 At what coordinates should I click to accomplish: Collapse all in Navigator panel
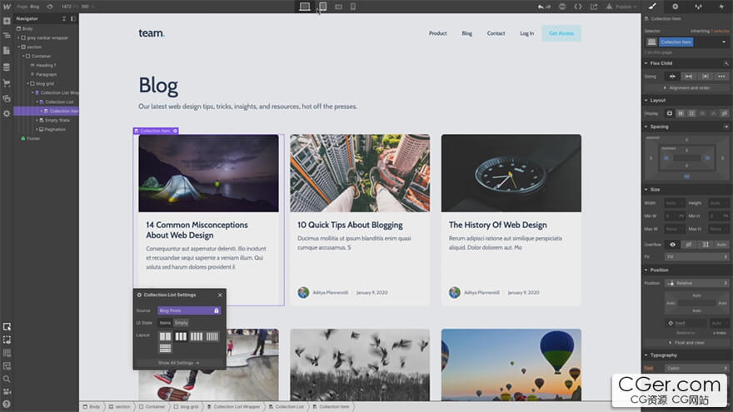pyautogui.click(x=64, y=18)
